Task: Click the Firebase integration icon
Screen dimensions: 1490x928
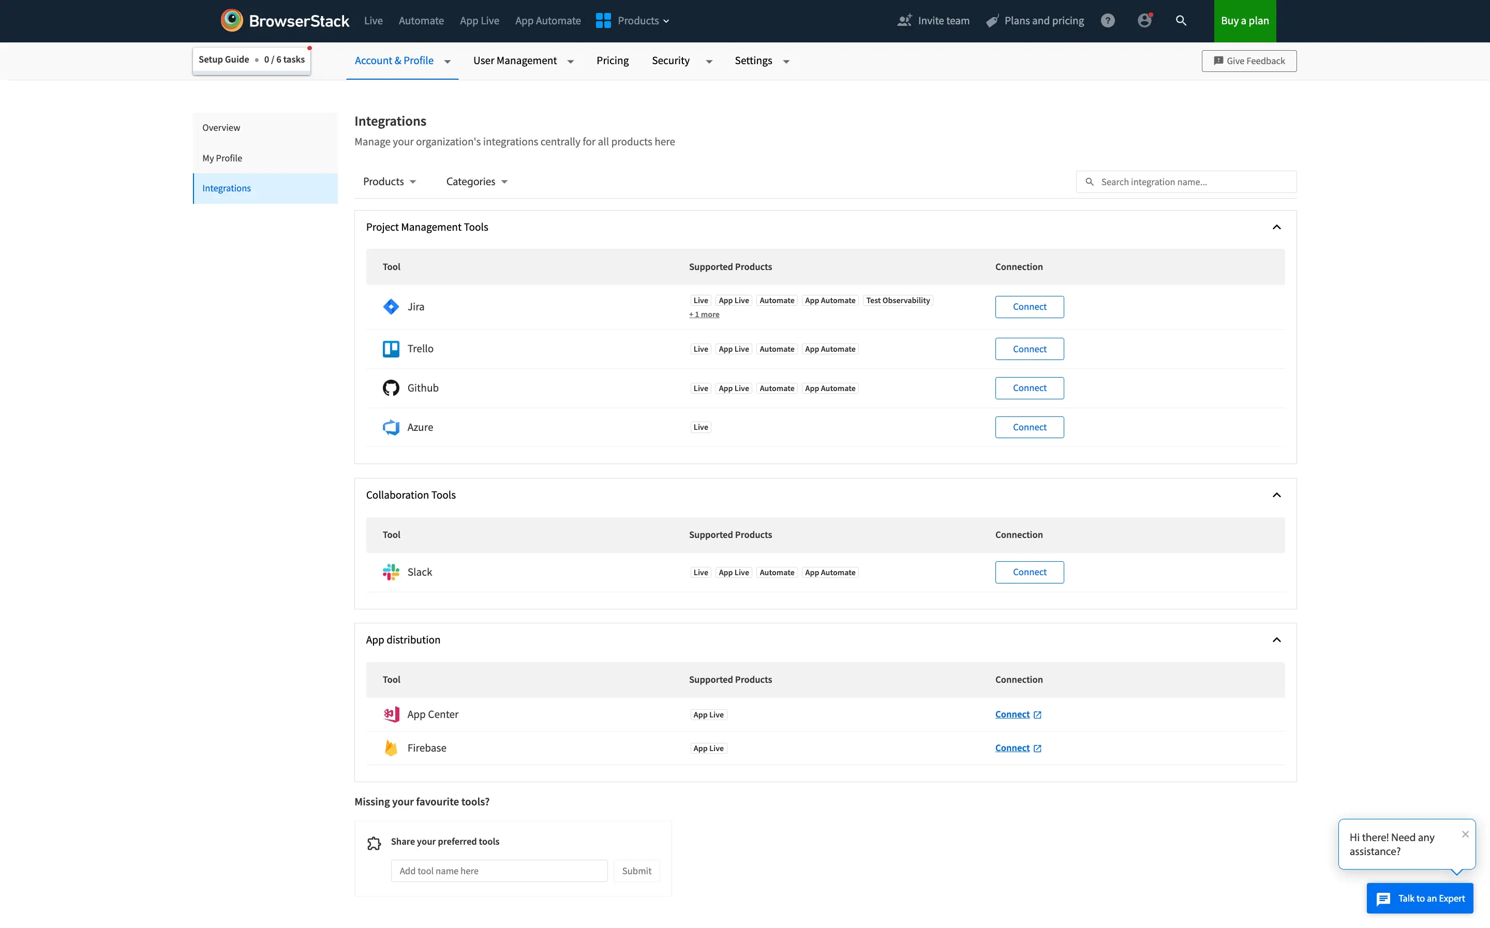Action: click(390, 747)
